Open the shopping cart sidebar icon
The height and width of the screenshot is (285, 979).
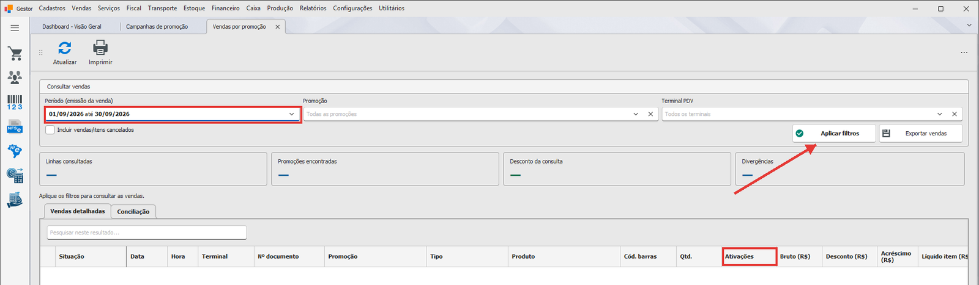click(x=15, y=54)
